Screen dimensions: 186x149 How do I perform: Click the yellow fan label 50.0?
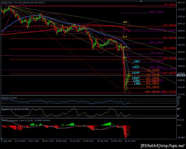point(125,47)
